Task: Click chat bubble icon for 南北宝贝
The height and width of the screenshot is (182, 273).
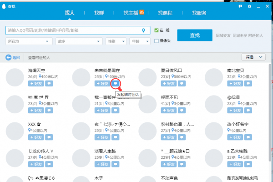Action: 248,84
